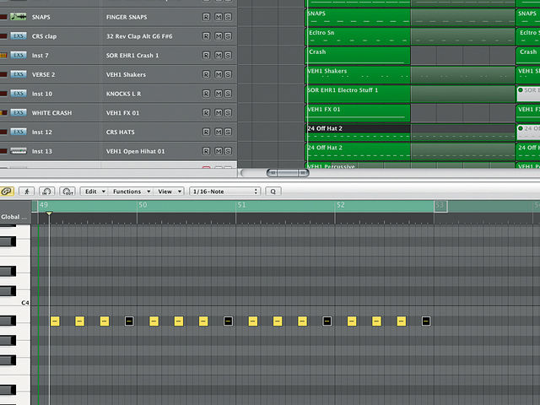Record-enable the Inst 12 track
540x405 pixels.
pyautogui.click(x=206, y=132)
